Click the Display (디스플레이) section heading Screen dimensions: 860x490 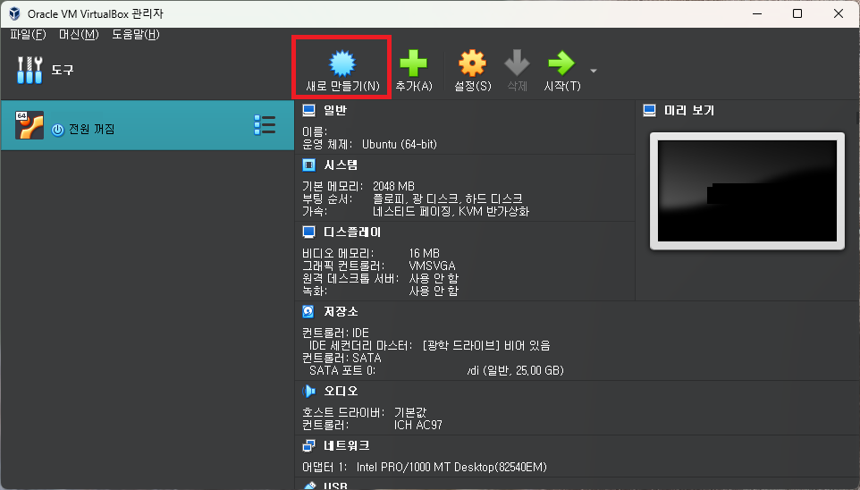[352, 232]
